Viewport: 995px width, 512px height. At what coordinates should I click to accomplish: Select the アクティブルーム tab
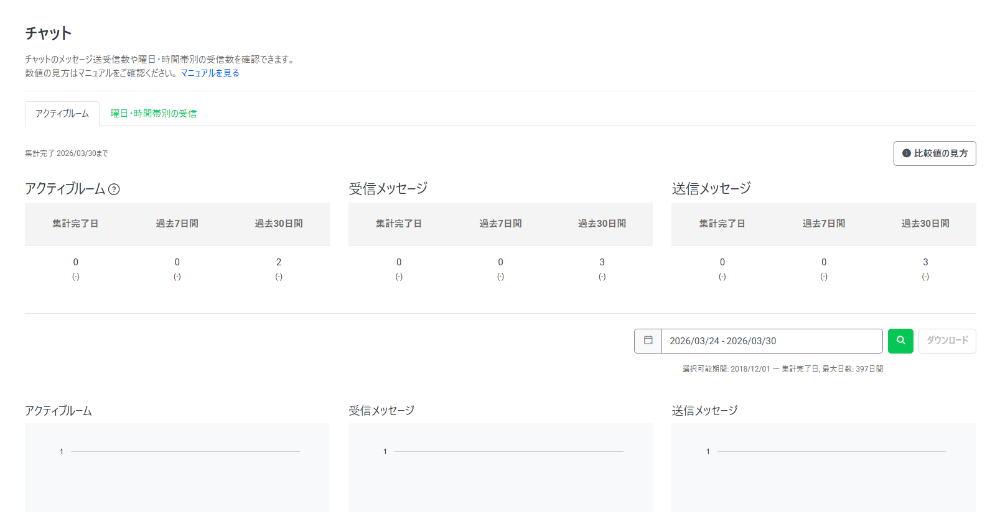click(x=62, y=114)
